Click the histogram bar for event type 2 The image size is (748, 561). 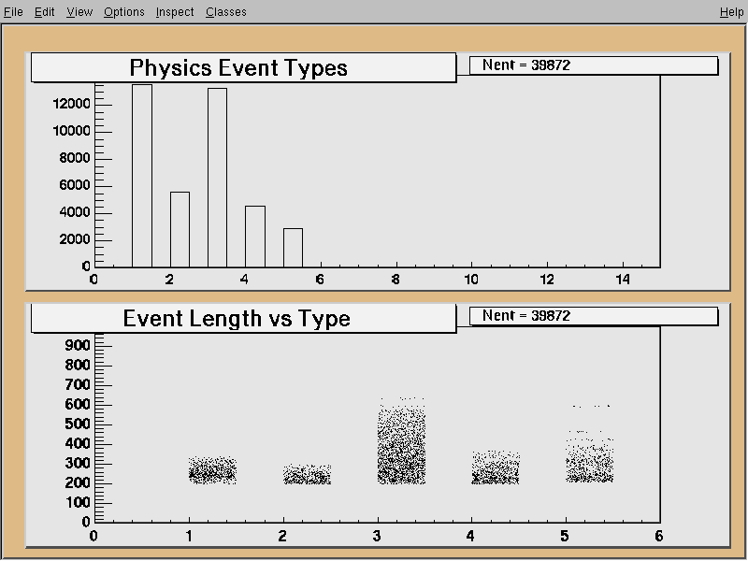[x=180, y=229]
